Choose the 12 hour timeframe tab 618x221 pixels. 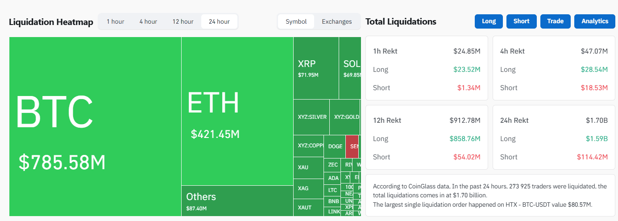click(183, 21)
